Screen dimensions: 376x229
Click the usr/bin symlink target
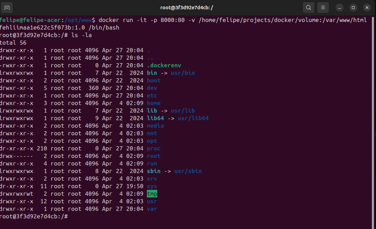point(182,73)
